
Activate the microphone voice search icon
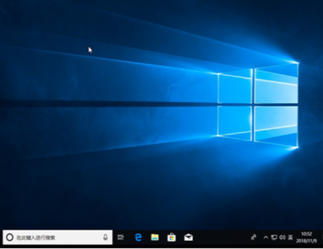(105, 237)
